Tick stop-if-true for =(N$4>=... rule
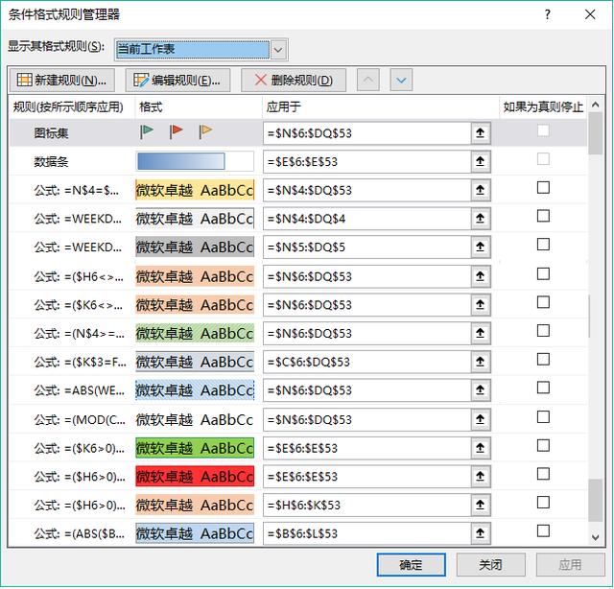 pyautogui.click(x=543, y=331)
